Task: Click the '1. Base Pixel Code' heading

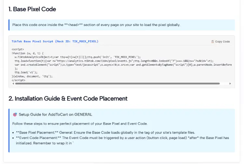Action: pos(32,9)
